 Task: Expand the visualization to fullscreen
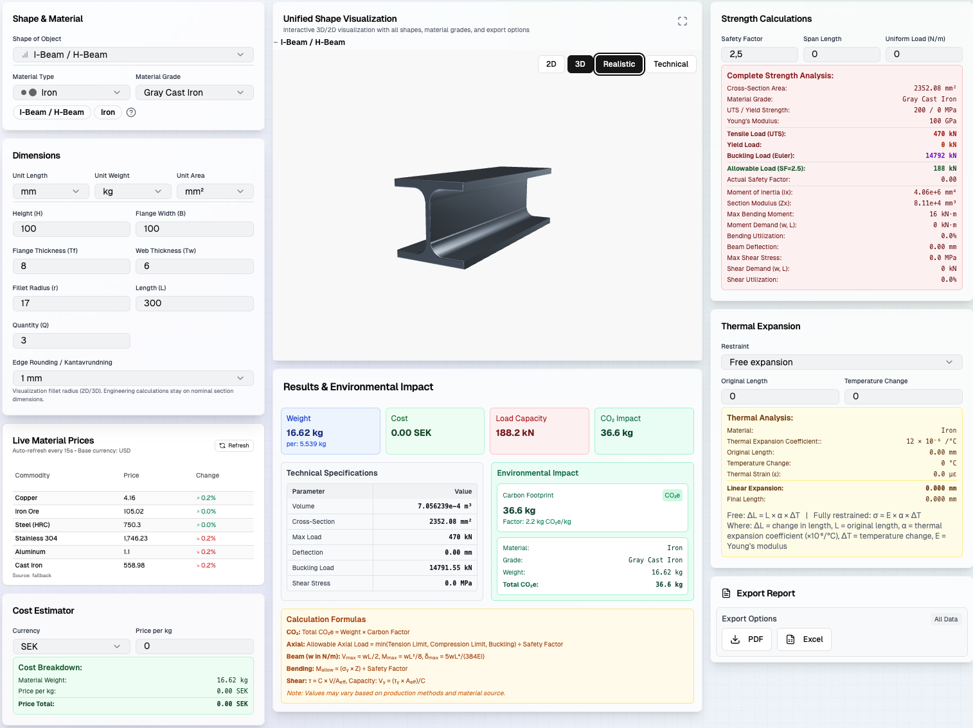[x=682, y=21]
